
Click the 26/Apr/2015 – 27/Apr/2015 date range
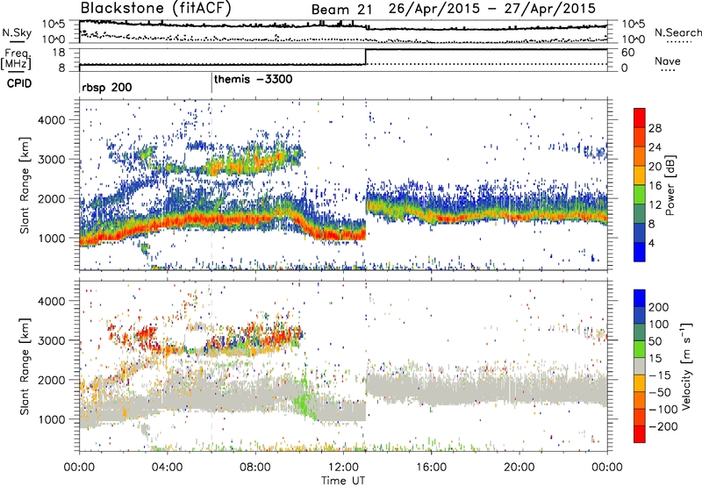click(492, 9)
